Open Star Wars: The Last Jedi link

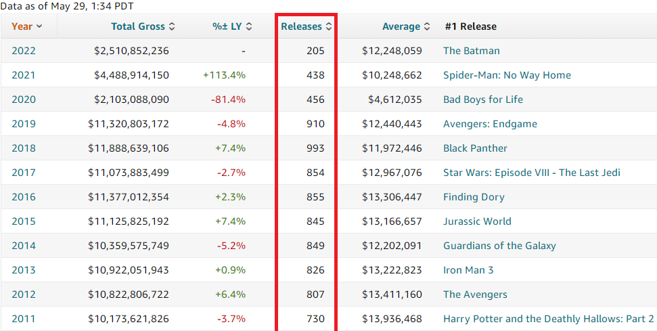point(531,173)
